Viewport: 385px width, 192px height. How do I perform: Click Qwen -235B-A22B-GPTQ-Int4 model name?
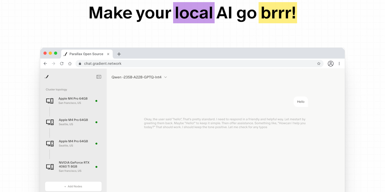click(x=136, y=77)
